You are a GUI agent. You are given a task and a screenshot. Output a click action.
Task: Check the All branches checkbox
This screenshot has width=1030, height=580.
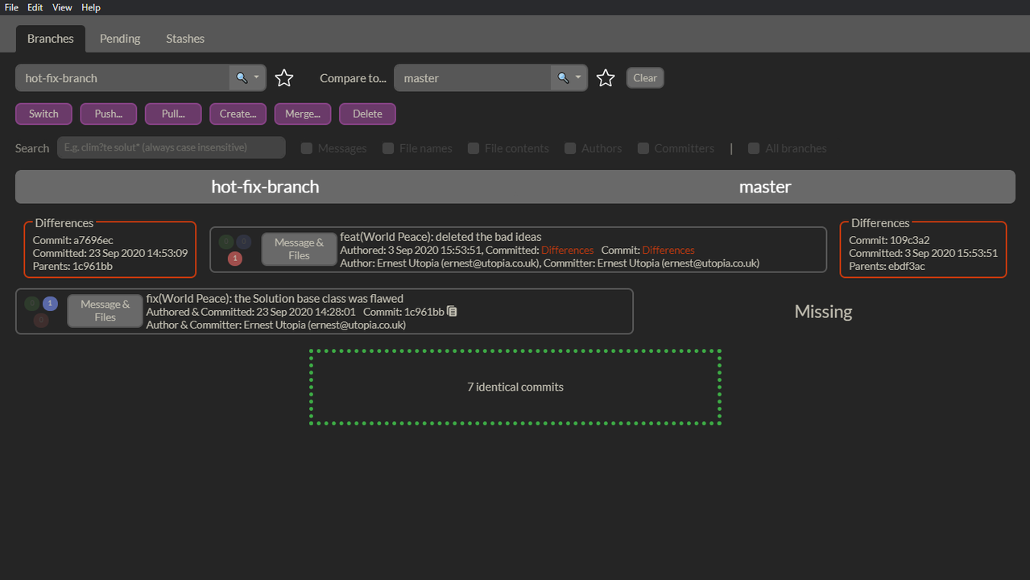pyautogui.click(x=754, y=148)
